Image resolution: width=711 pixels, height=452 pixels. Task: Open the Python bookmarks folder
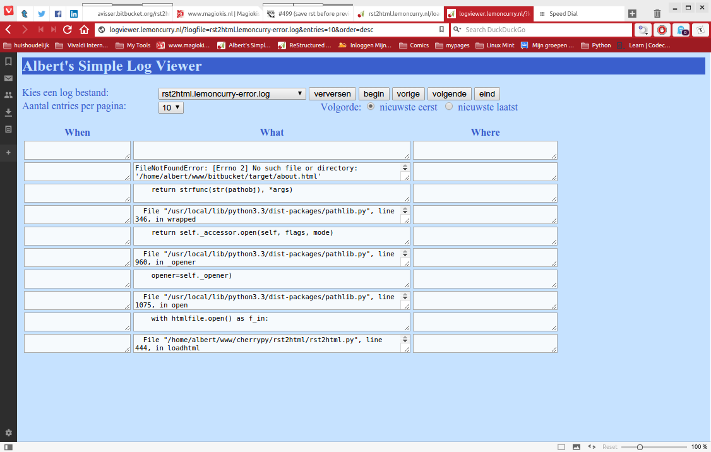(x=596, y=45)
